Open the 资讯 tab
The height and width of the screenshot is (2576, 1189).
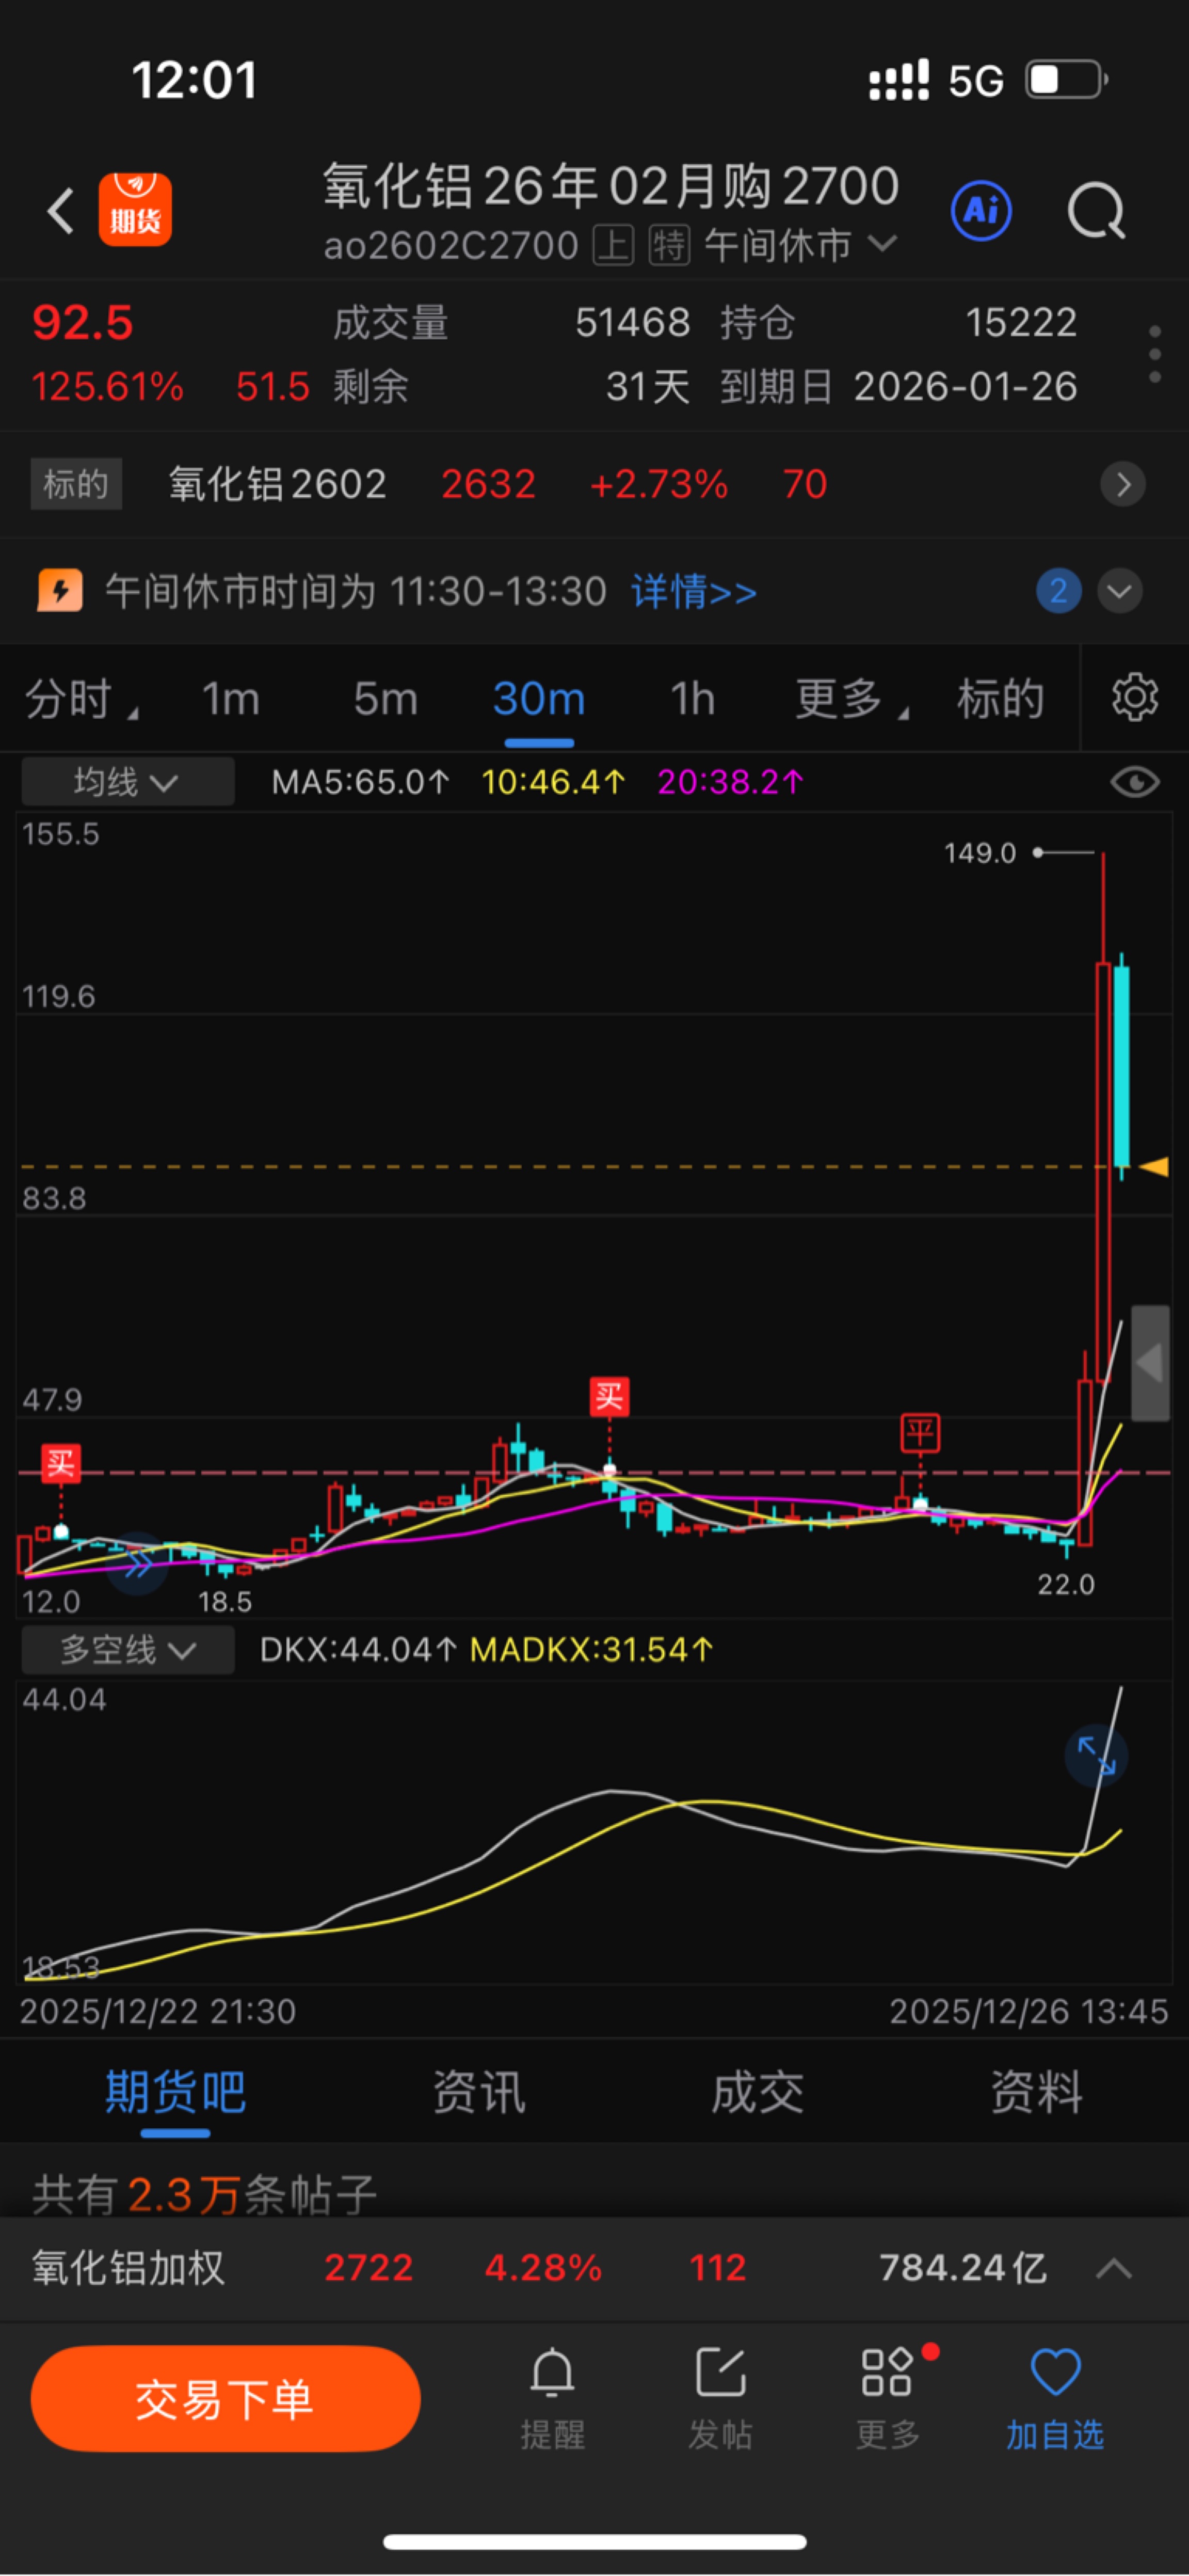(477, 2092)
